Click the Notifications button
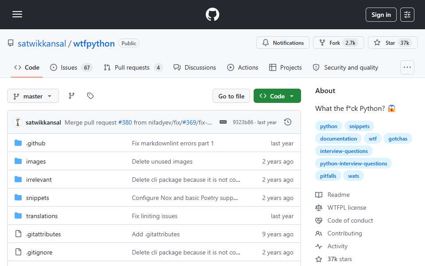Screen dimensions: 425x266 (x=283, y=43)
